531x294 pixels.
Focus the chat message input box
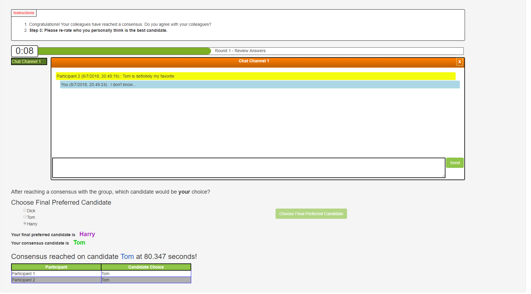click(248, 168)
